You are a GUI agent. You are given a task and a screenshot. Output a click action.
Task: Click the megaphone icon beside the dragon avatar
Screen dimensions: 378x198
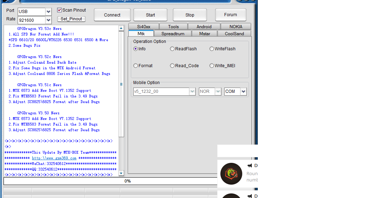250,166
